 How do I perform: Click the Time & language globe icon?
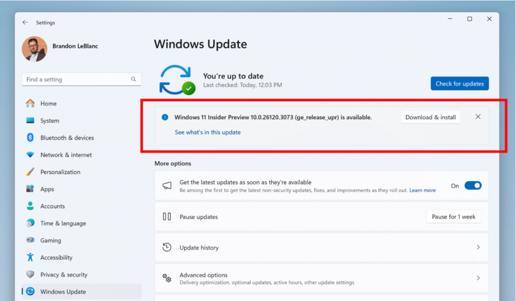click(30, 223)
